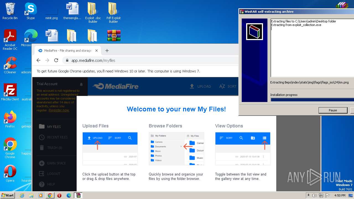
Task: Launch CCleaner from the desktop
Action: coord(10,65)
